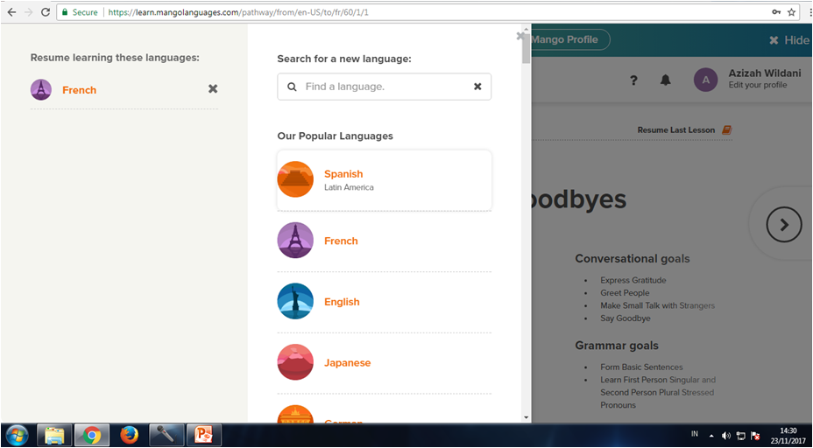
Task: Click the 'Conversational goals' heading
Action: tap(633, 258)
